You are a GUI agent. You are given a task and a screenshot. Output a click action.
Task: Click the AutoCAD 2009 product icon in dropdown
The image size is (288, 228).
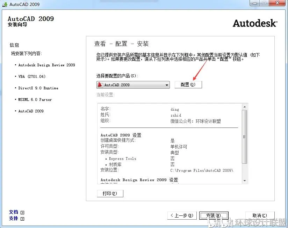pyautogui.click(x=100, y=85)
